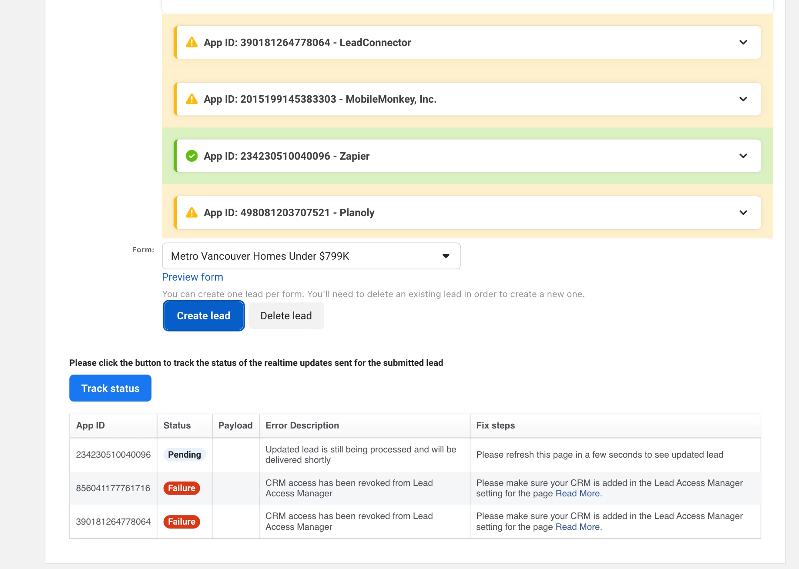Click the Planoly warning triangle icon
The image size is (799, 569).
pos(191,212)
